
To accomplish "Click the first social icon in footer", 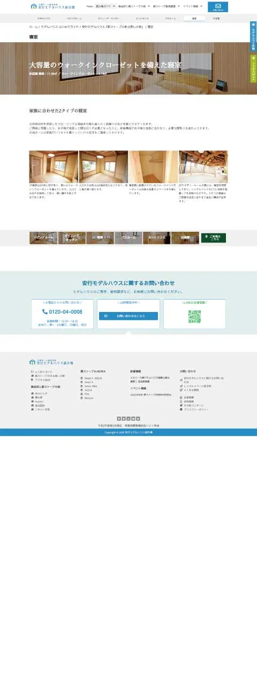I will (119, 418).
